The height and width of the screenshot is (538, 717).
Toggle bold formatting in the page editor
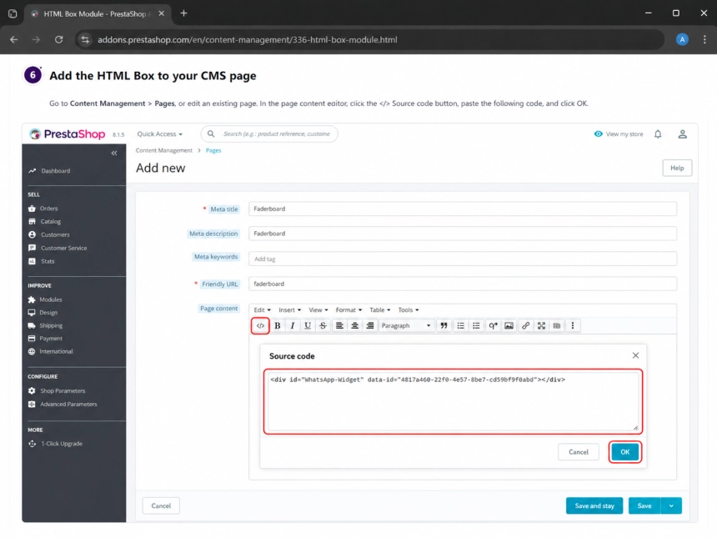(277, 326)
